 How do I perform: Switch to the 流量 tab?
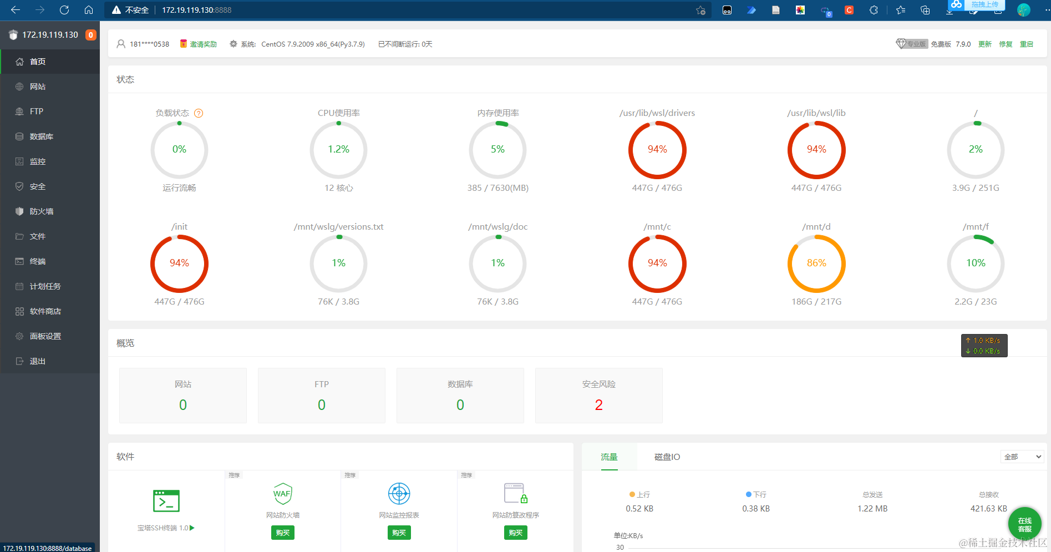[610, 457]
